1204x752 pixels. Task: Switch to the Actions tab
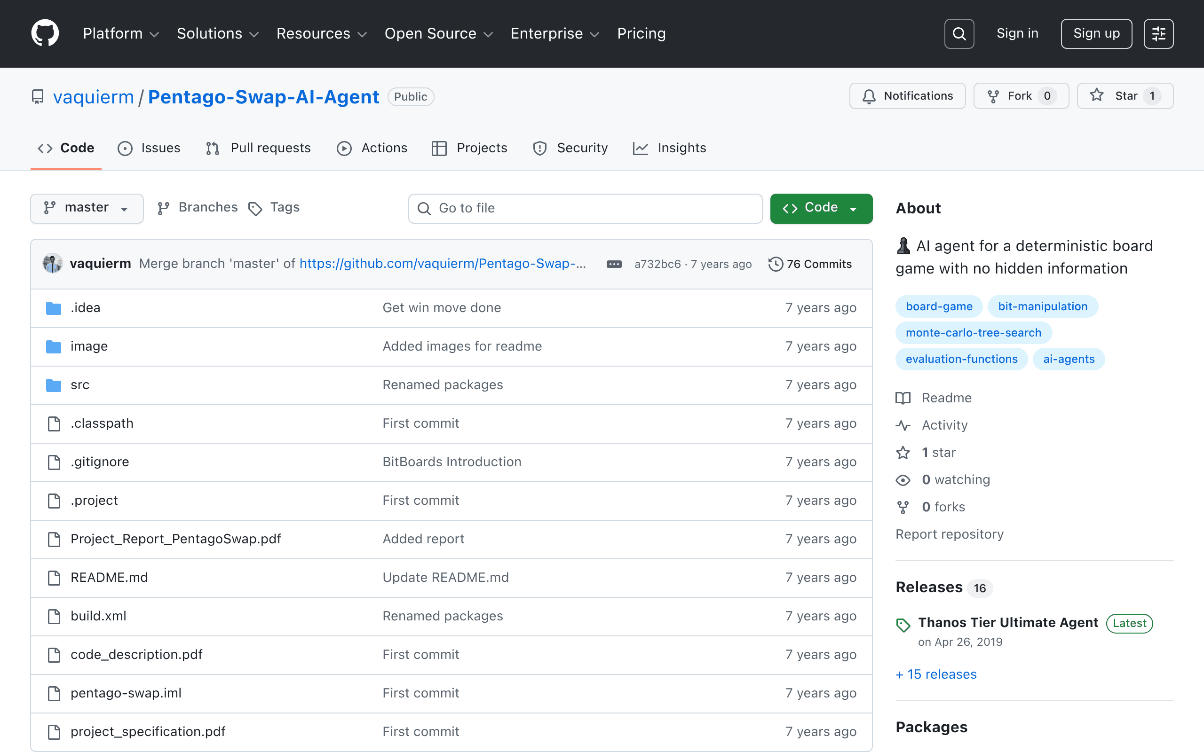[372, 148]
